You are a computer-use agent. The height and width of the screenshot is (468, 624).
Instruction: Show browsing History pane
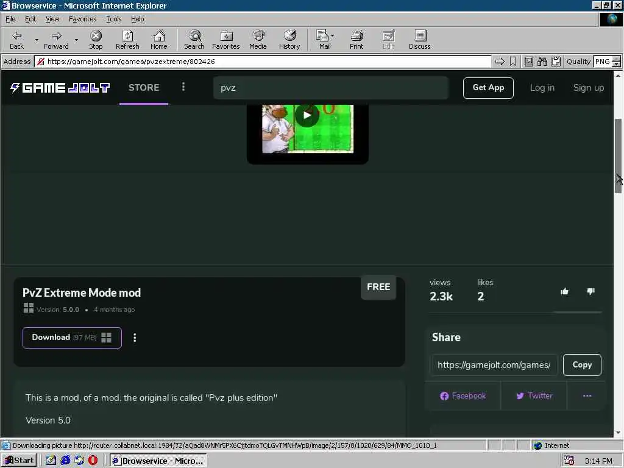pos(289,40)
